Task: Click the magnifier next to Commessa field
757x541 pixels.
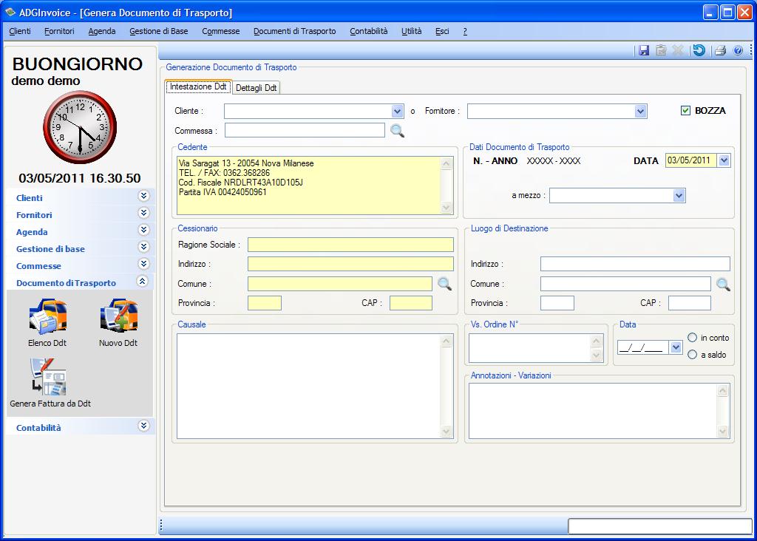Action: [x=398, y=131]
